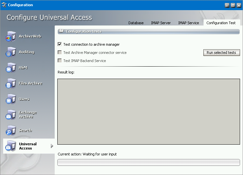The image size is (243, 175).
Task: Switch to the IMAP Service tab
Action: coord(188,23)
